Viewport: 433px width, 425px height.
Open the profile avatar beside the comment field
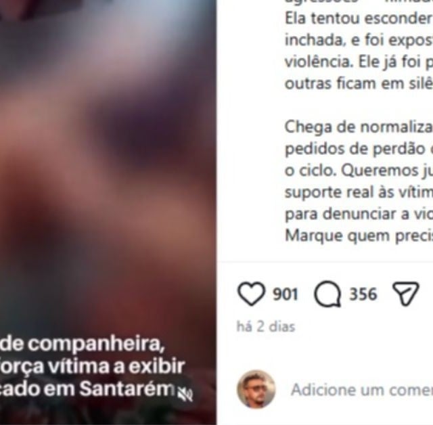(256, 389)
